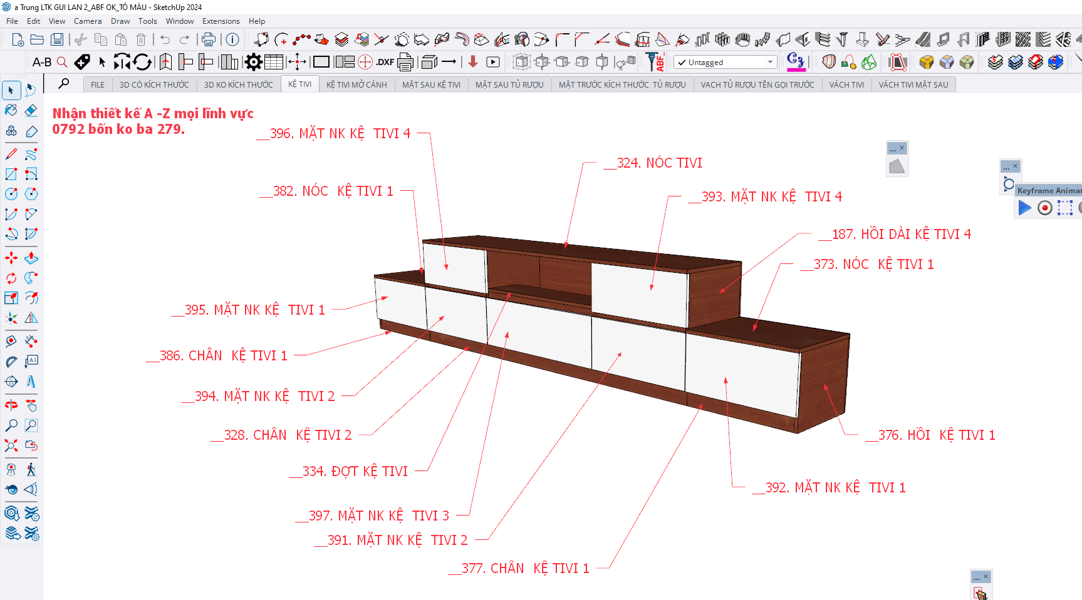Activate the 3D Text tool

point(31,382)
